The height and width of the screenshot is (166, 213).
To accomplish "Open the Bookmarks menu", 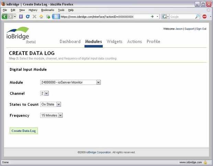I will pyautogui.click(x=47, y=10).
